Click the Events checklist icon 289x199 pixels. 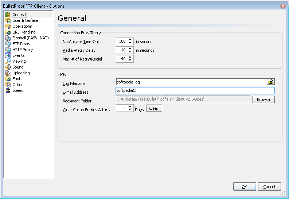click(x=8, y=55)
